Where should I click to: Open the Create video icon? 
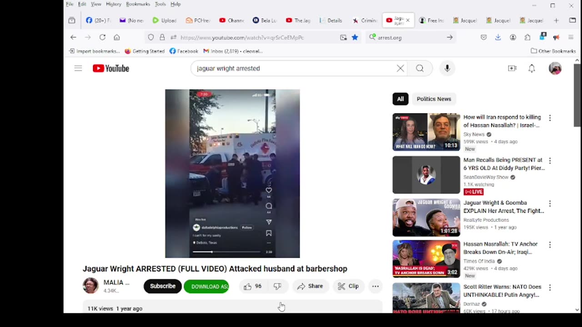(512, 68)
